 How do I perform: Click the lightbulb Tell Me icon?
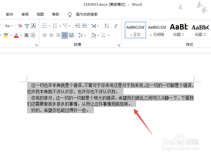pos(70,14)
